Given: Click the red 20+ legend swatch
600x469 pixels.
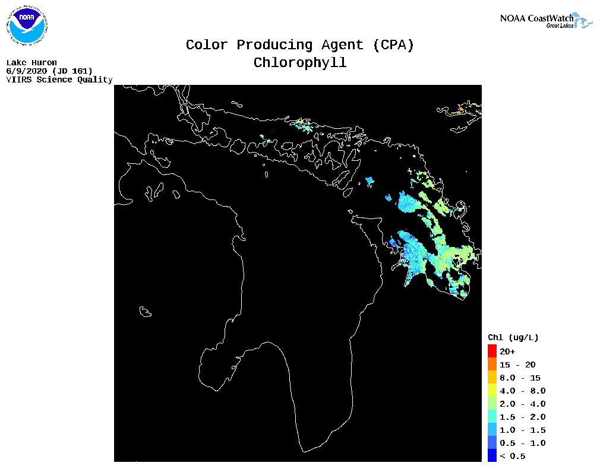Looking at the screenshot, I should pos(492,351).
